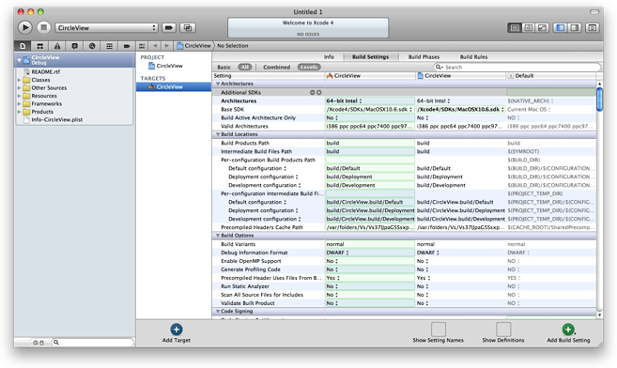Open the CircleView scheme dropdown
The image size is (617, 368).
[106, 28]
